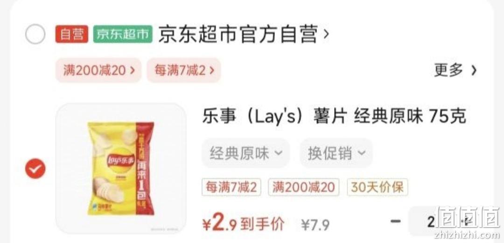
Task: Tap the ¥2.9 到手价 price
Action: coord(243,224)
